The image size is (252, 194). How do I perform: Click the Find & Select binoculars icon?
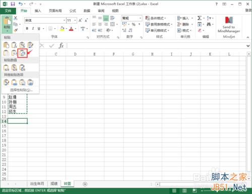(209, 24)
